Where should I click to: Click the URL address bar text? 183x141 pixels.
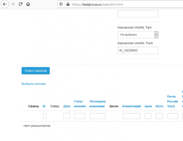(x=97, y=4)
